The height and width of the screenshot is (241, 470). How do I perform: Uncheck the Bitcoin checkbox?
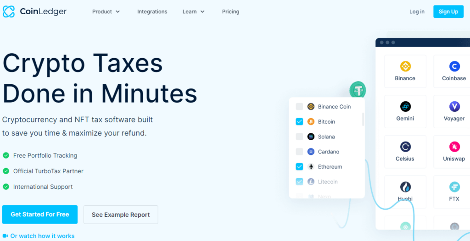299,121
